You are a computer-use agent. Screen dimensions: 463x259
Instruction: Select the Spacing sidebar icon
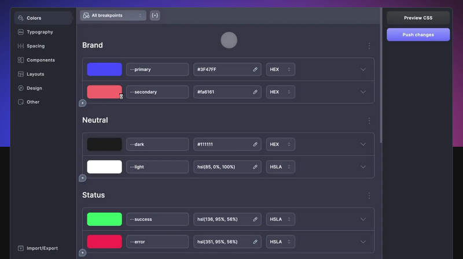tap(21, 46)
